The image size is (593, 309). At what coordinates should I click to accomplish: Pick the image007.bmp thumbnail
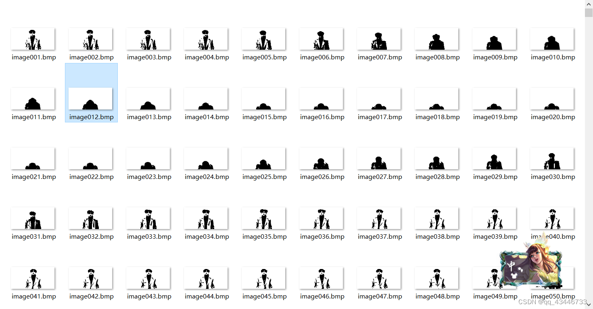(x=379, y=39)
